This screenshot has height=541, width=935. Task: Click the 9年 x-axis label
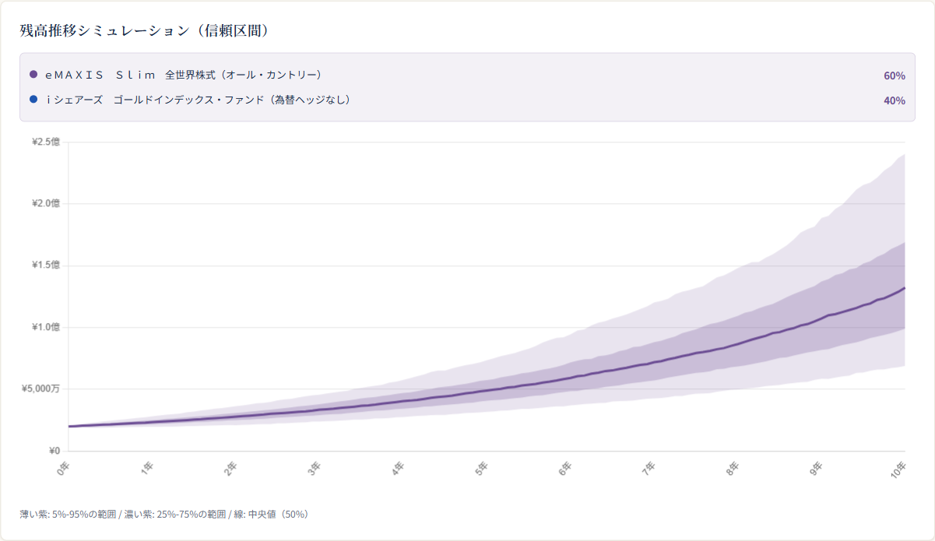(x=817, y=468)
